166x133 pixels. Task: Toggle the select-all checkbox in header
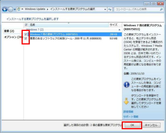26,25
